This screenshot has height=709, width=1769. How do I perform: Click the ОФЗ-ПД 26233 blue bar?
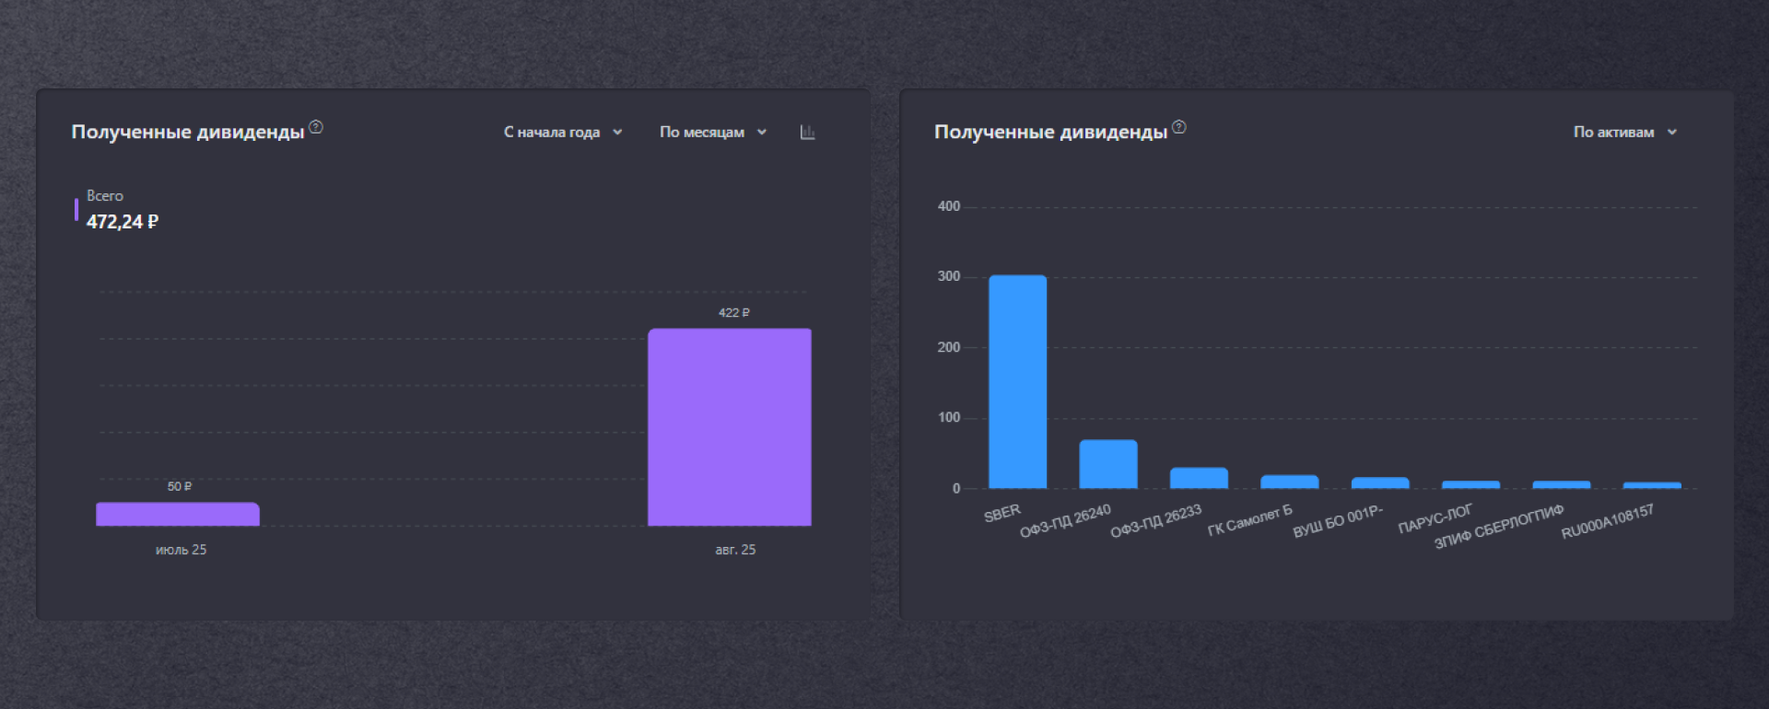[1199, 478]
